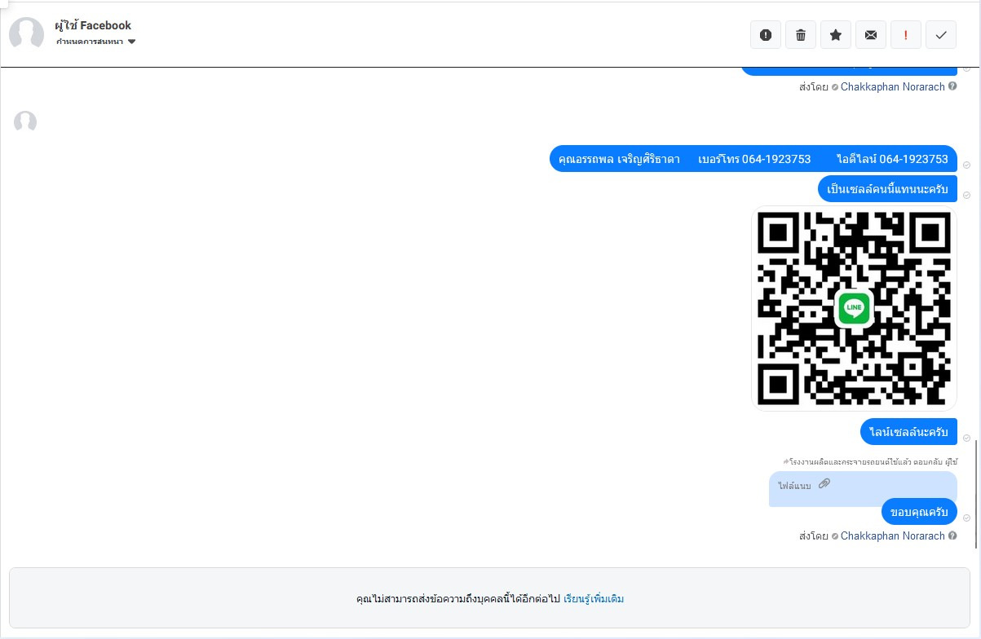Click the โรงงานผลิตและกระจายรถยนต์ใช้แล้ว reply caption
Image resolution: width=981 pixels, height=639 pixels.
pyautogui.click(x=870, y=461)
